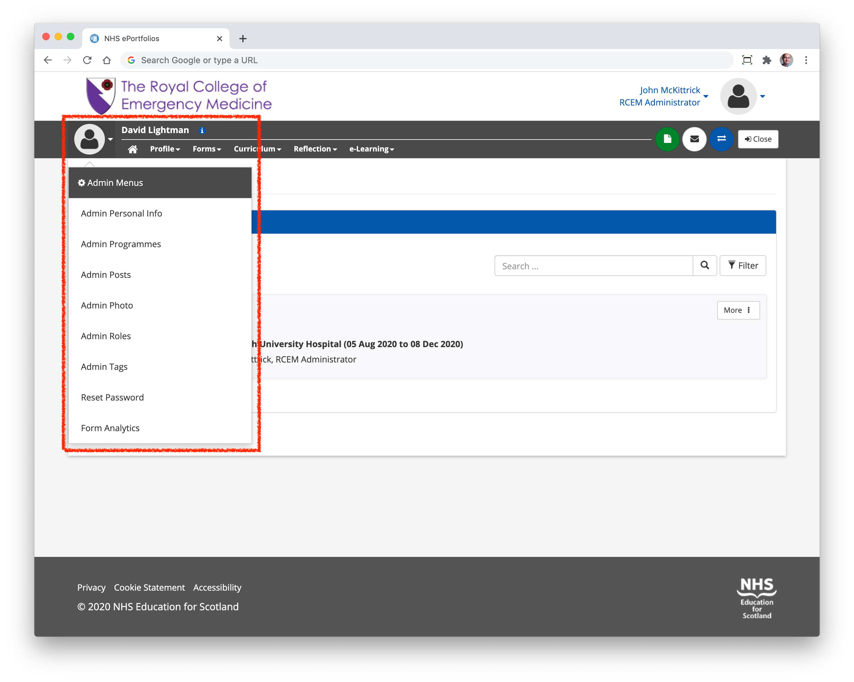Click the Admin Menus header

160,182
